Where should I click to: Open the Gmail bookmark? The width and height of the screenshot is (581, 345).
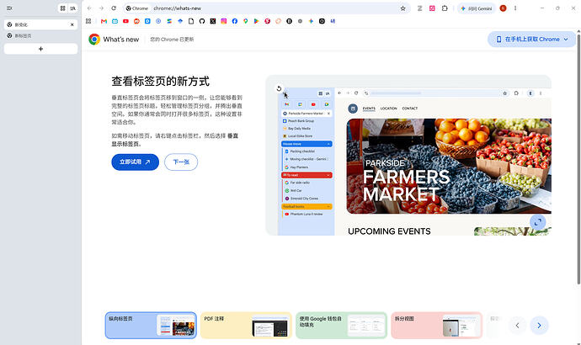pos(104,21)
